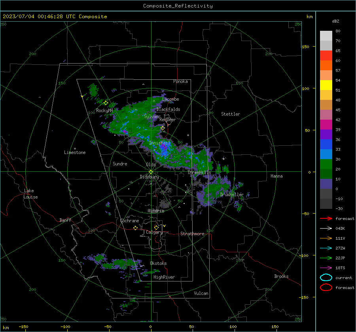This screenshot has height=332, width=356.
Task: Click the cyan 27ZW arrow in legend
Action: point(326,248)
